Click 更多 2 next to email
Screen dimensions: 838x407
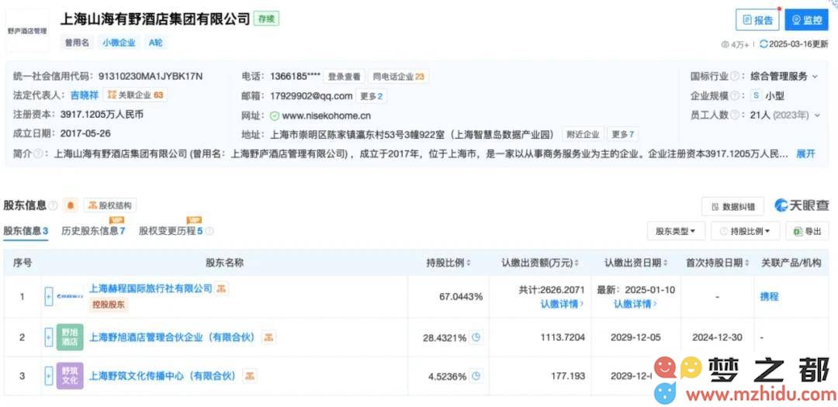(372, 96)
